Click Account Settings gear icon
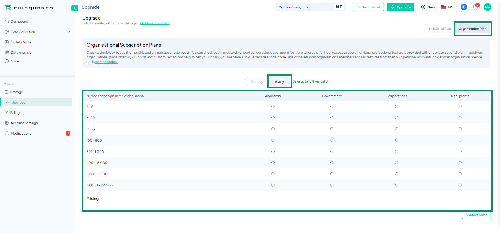 7,123
